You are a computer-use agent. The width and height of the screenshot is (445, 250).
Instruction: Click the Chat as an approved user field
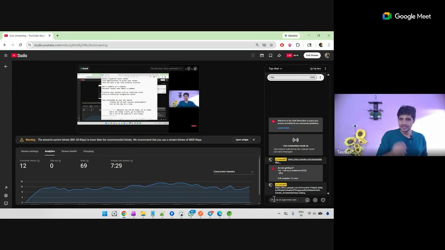tap(286, 200)
